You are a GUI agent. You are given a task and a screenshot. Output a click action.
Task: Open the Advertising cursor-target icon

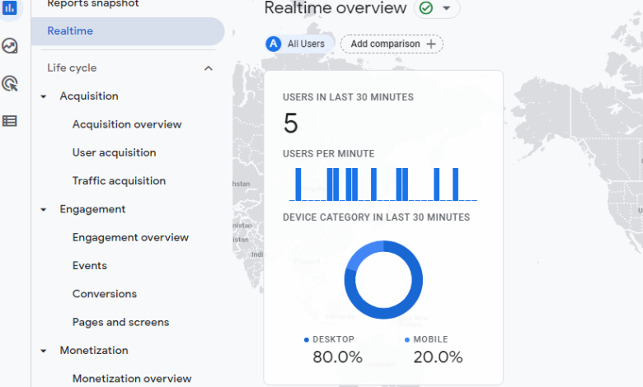(10, 83)
